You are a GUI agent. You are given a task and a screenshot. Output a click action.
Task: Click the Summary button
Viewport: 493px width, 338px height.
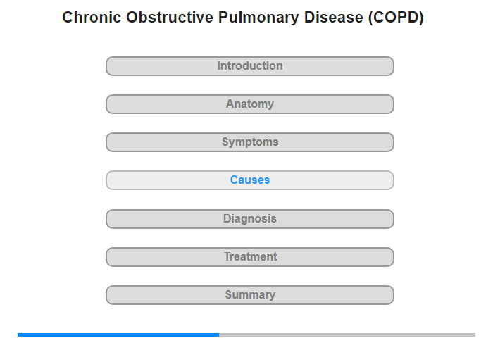point(249,295)
